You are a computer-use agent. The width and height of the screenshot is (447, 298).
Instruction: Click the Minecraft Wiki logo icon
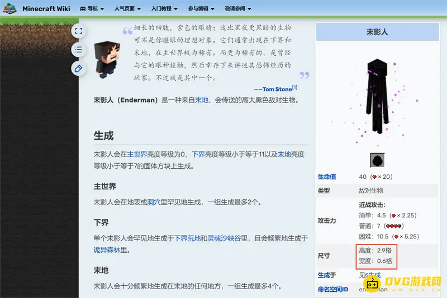[10, 9]
